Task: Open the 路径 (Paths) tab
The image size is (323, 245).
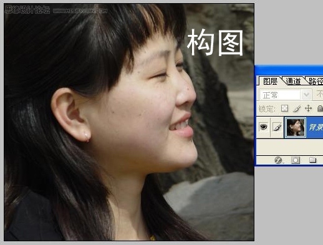Action: pyautogui.click(x=316, y=81)
